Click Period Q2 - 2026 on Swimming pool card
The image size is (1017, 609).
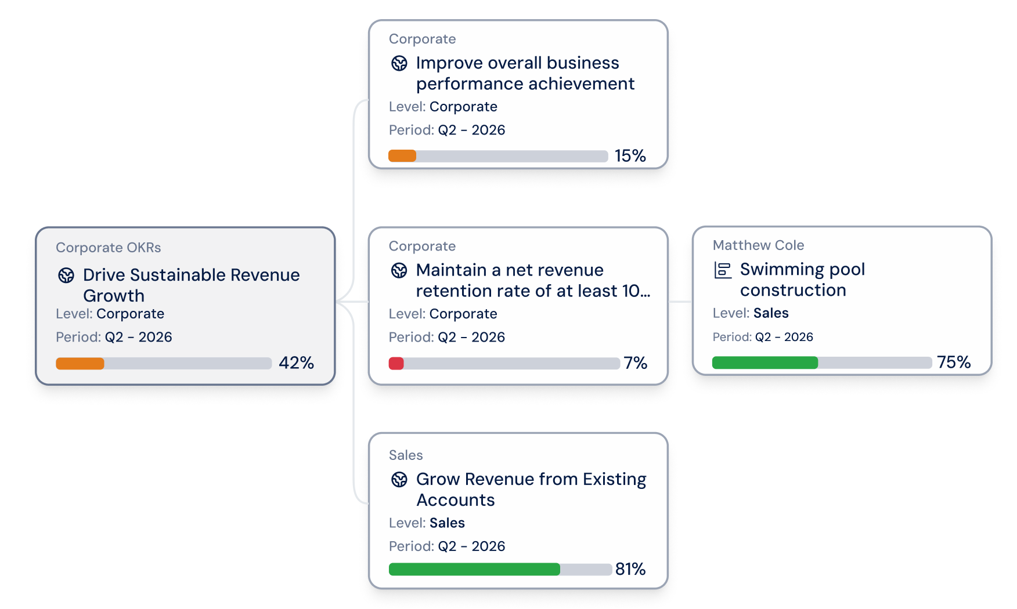coord(763,337)
